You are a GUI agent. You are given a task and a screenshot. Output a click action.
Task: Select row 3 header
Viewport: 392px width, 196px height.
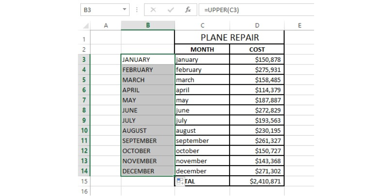click(84, 59)
